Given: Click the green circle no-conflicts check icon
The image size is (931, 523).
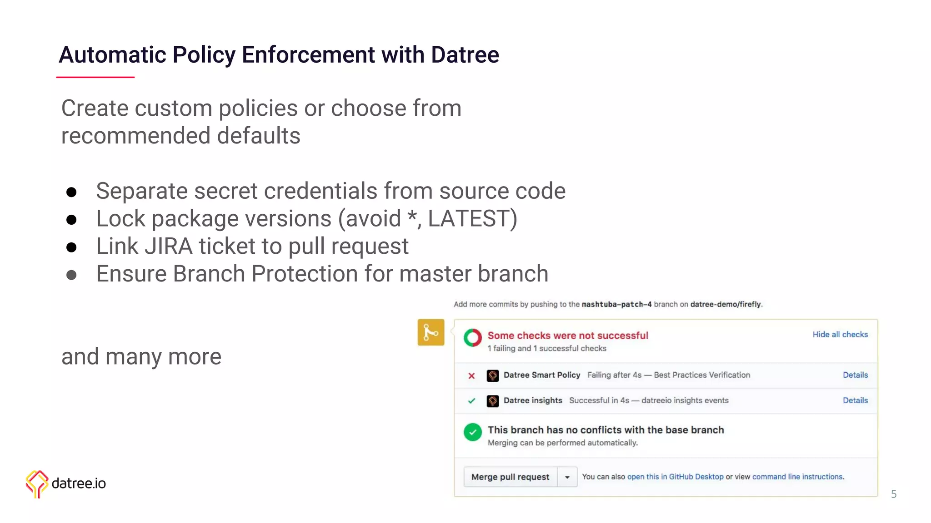Looking at the screenshot, I should click(472, 432).
